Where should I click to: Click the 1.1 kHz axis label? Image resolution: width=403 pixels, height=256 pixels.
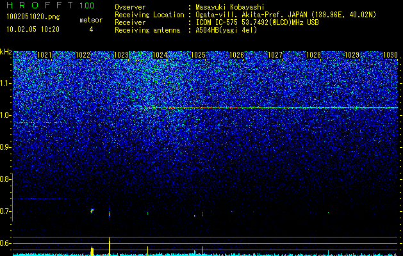coord(6,83)
